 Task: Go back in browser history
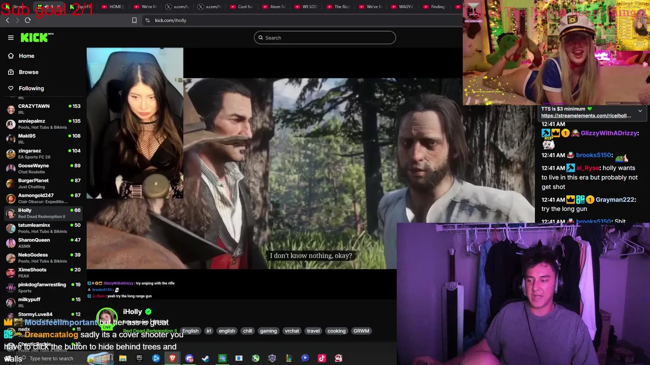click(x=7, y=20)
